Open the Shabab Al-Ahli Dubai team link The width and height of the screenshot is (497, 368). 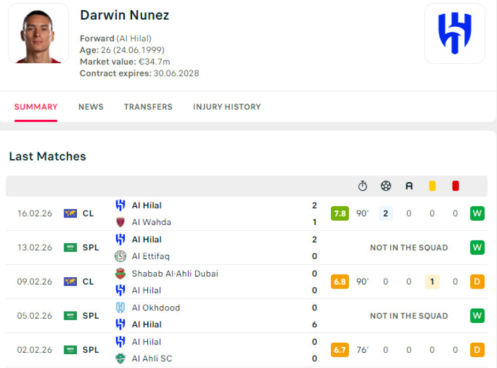click(175, 274)
